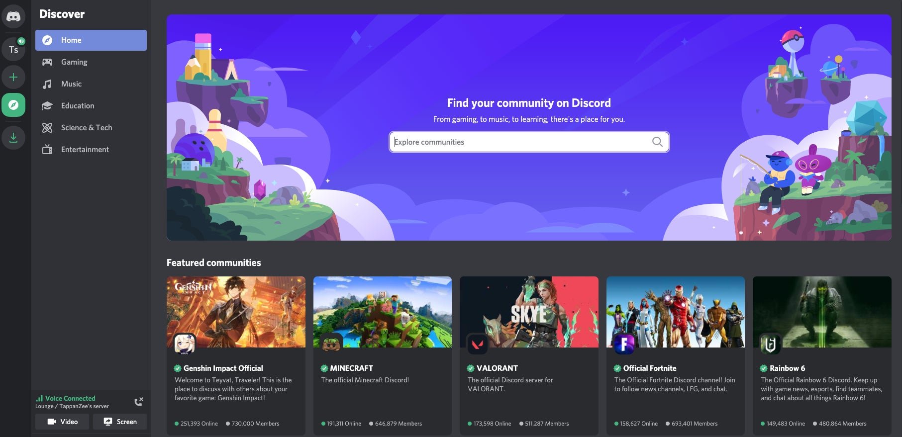Screen dimensions: 902x437
Task: Click the Rainbow 6 banner image
Action: point(822,312)
